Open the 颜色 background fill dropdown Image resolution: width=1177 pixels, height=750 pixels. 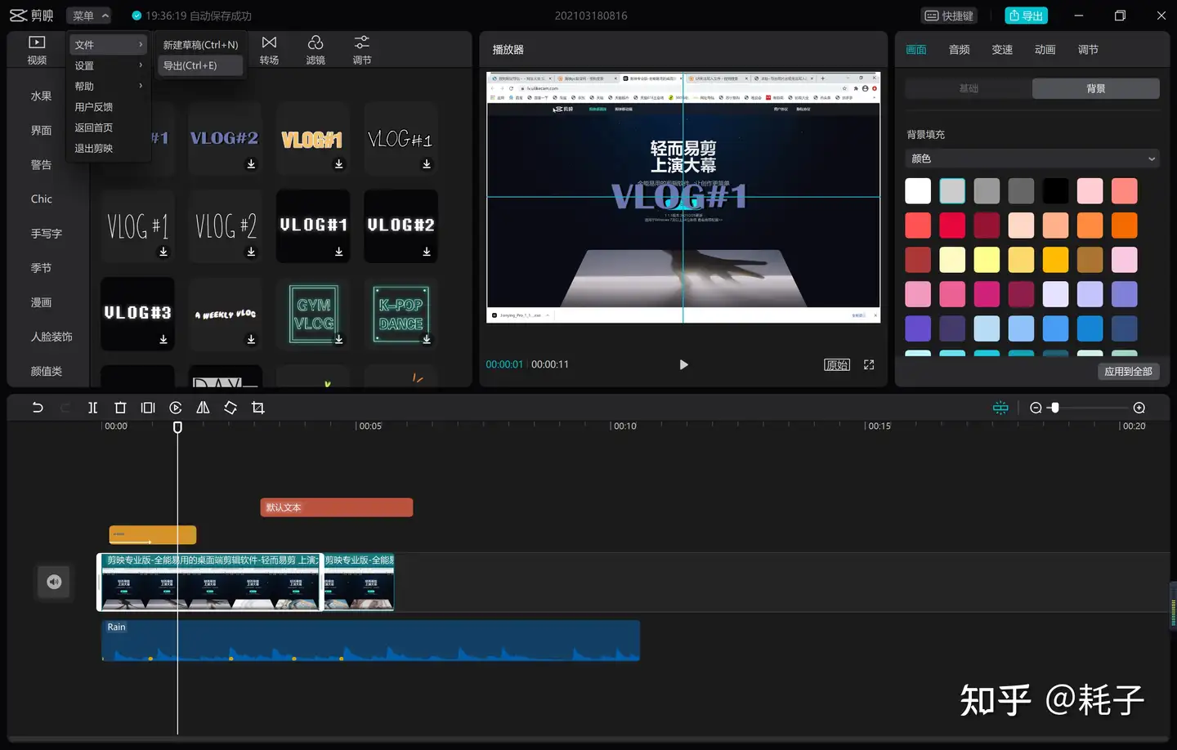(1032, 158)
